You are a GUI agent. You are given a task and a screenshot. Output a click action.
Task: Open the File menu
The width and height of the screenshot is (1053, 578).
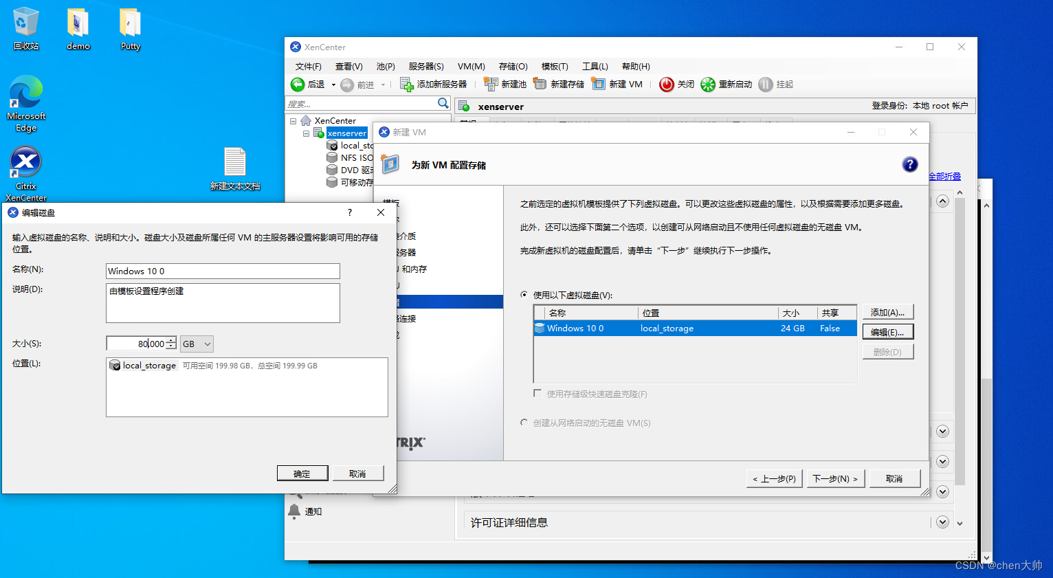(308, 67)
